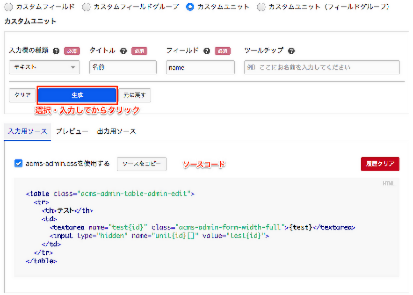Click help icon next to 入力欄の種類
Viewport: 413px width, 295px height.
coord(56,51)
